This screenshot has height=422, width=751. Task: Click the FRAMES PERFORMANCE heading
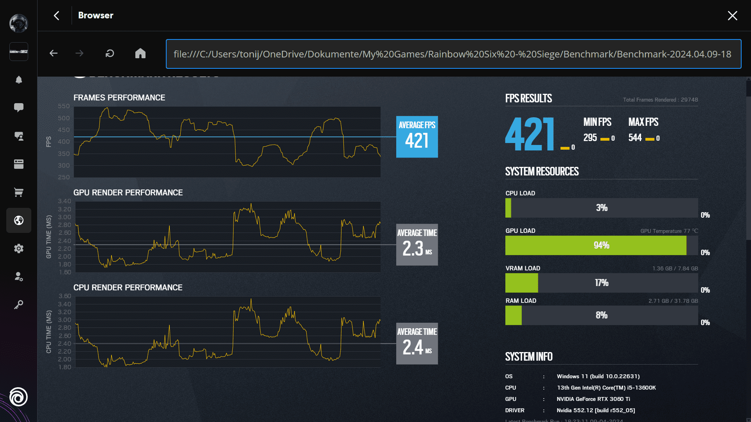[x=119, y=98]
